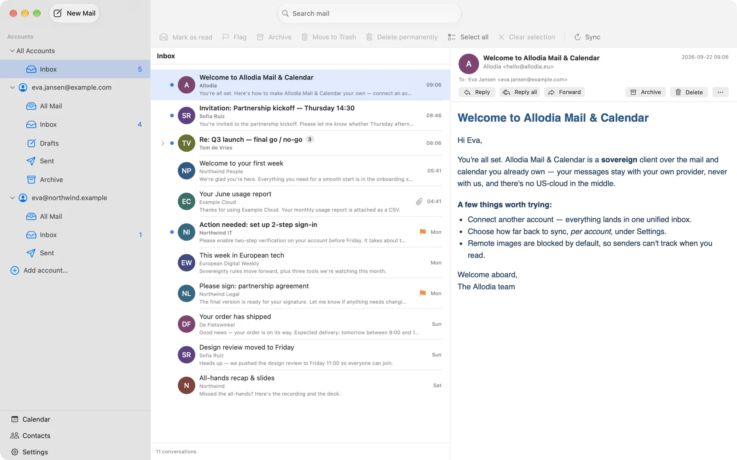Forward the open message
The image size is (737, 460).
564,92
